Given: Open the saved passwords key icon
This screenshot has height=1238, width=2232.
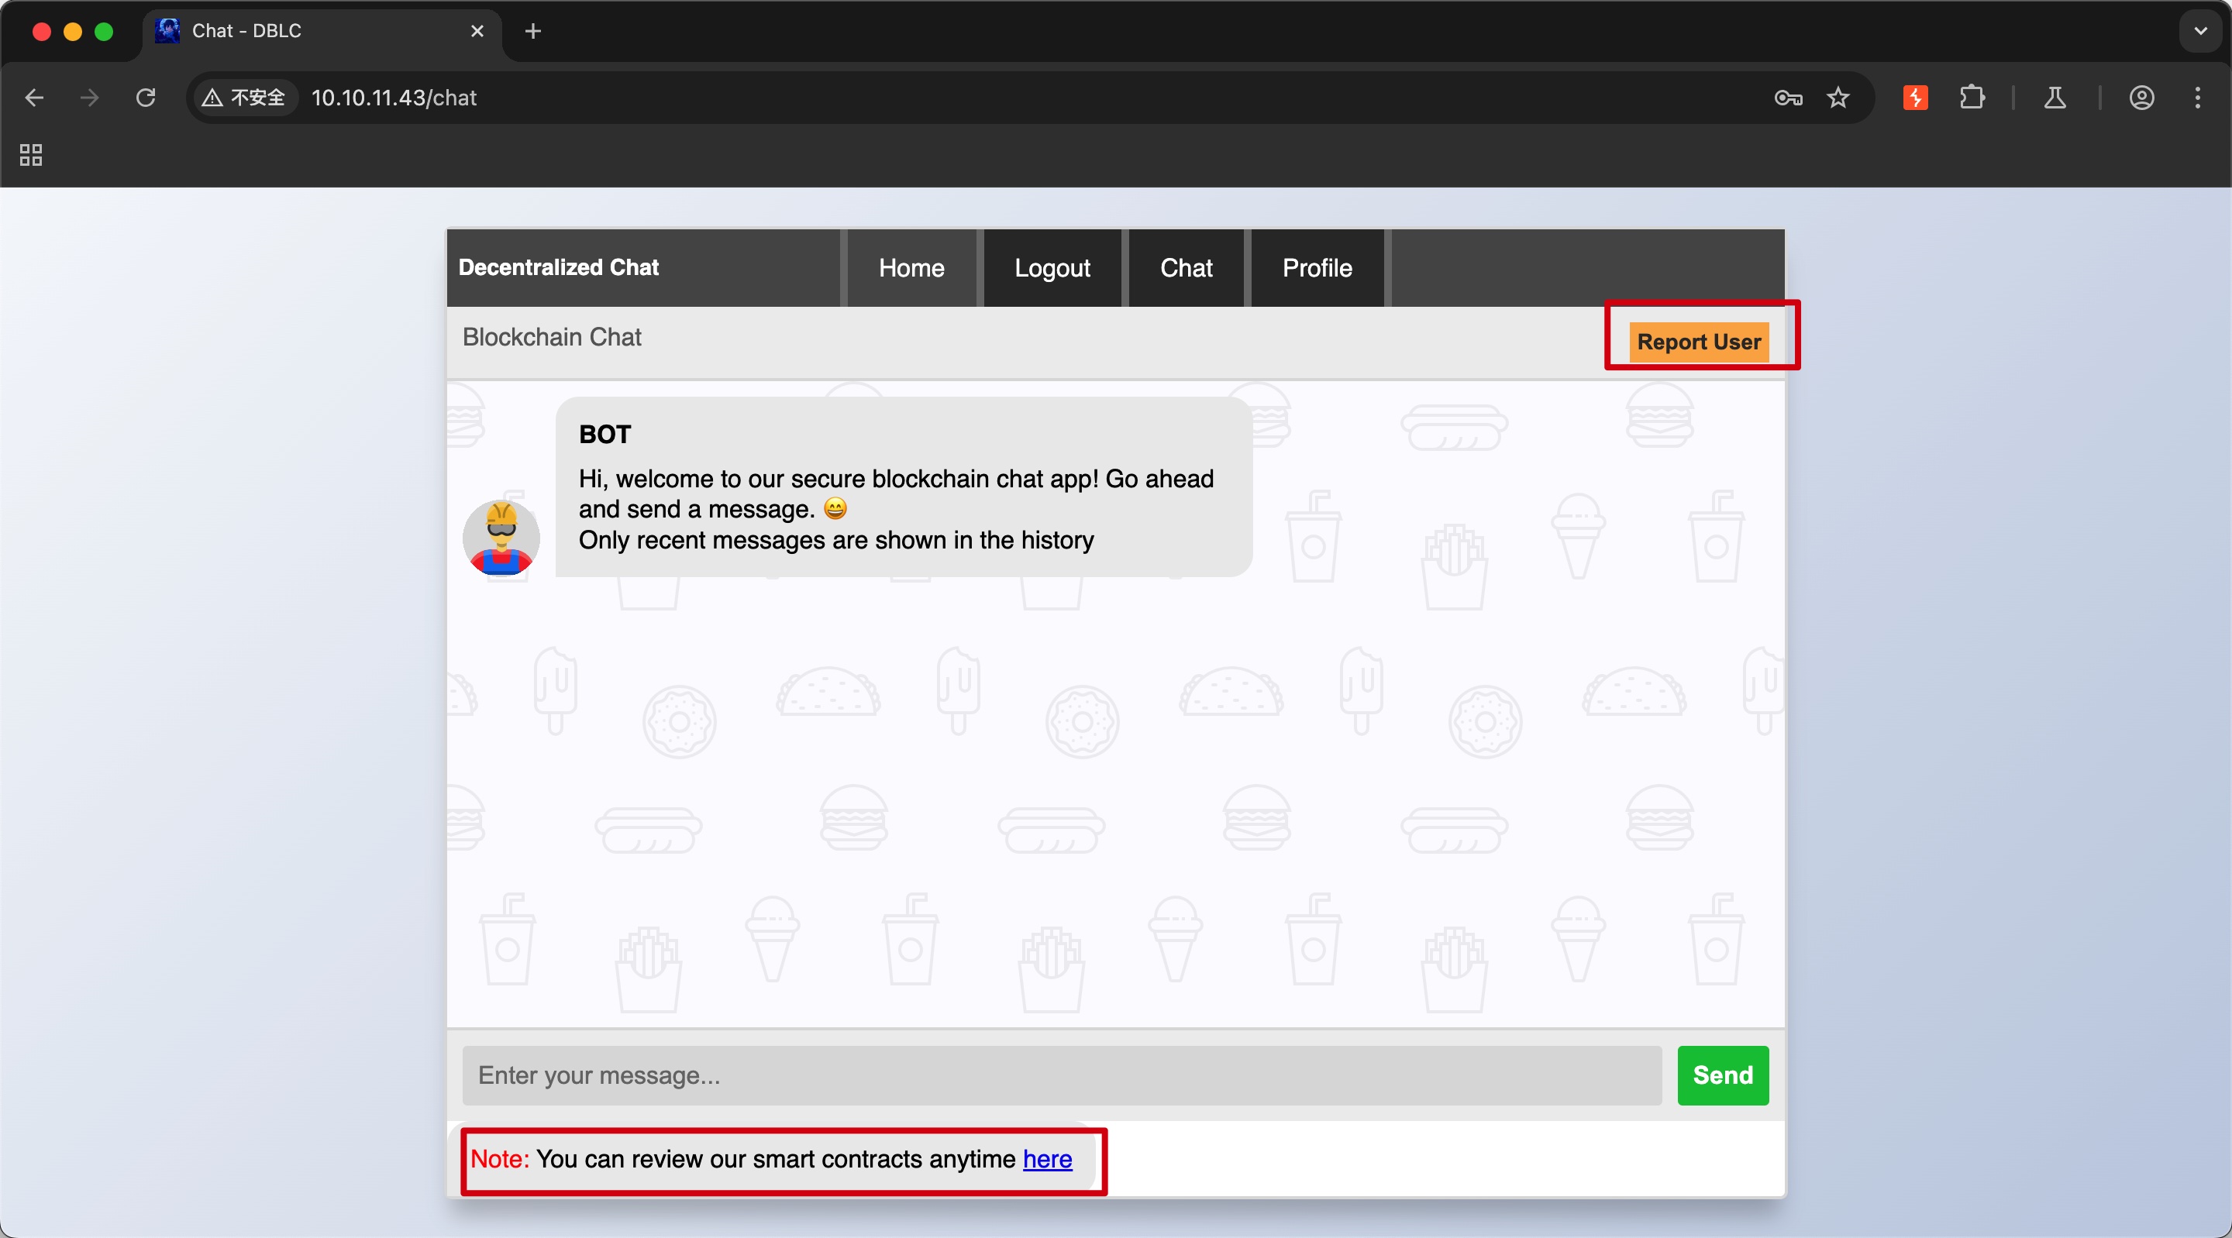Looking at the screenshot, I should tap(1787, 98).
